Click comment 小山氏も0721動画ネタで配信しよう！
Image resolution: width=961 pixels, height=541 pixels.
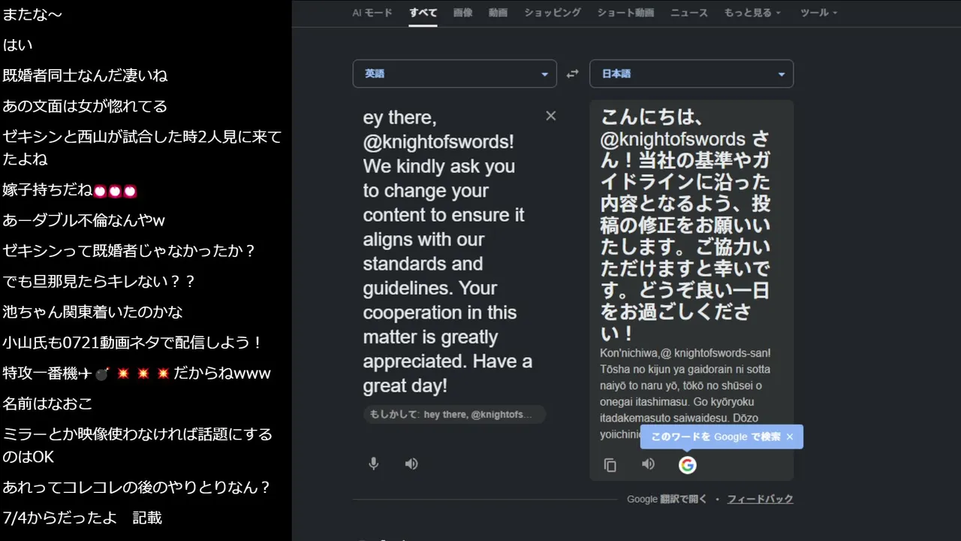(133, 343)
